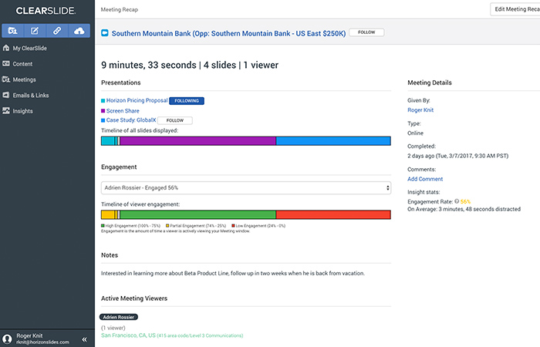Click the High Engagement legend swatch

(103, 226)
